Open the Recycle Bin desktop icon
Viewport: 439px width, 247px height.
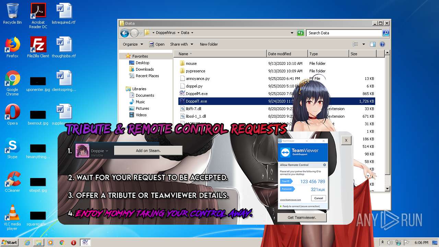tap(12, 14)
